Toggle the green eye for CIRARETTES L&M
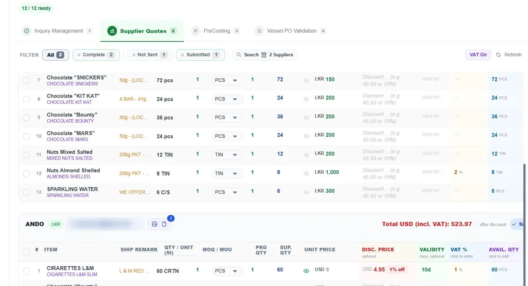Screen dimensions: 528x286 306,271
